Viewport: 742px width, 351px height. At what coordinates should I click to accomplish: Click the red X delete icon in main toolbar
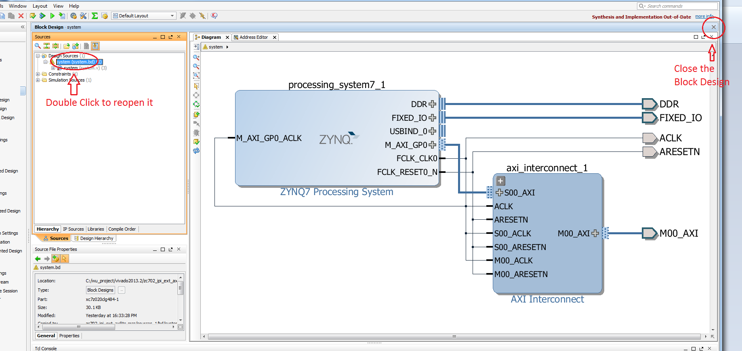point(21,16)
